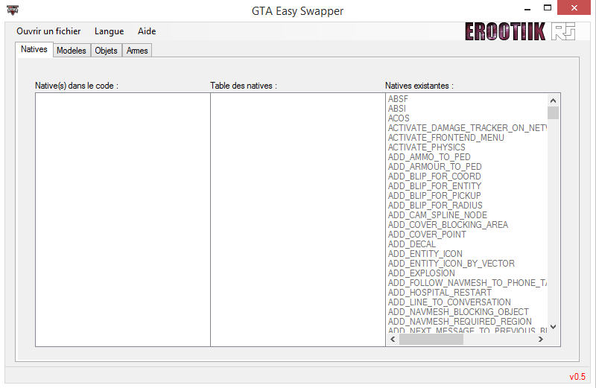Switch to the Objets tab

[x=106, y=51]
